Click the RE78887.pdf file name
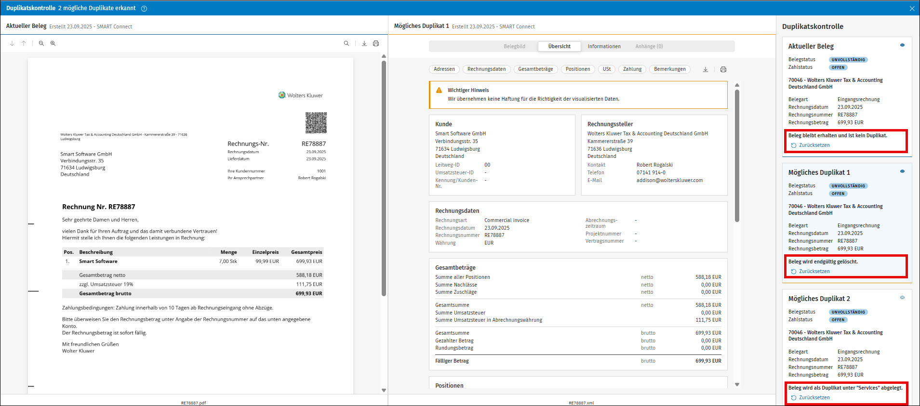Image resolution: width=920 pixels, height=406 pixels. tap(193, 403)
